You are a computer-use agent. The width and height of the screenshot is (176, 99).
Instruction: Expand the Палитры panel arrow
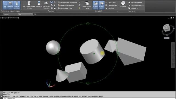point(55,11)
